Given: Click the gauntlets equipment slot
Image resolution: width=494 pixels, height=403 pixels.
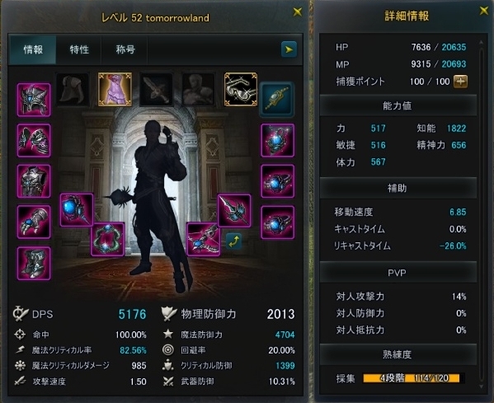Looking at the screenshot, I should 34,222.
